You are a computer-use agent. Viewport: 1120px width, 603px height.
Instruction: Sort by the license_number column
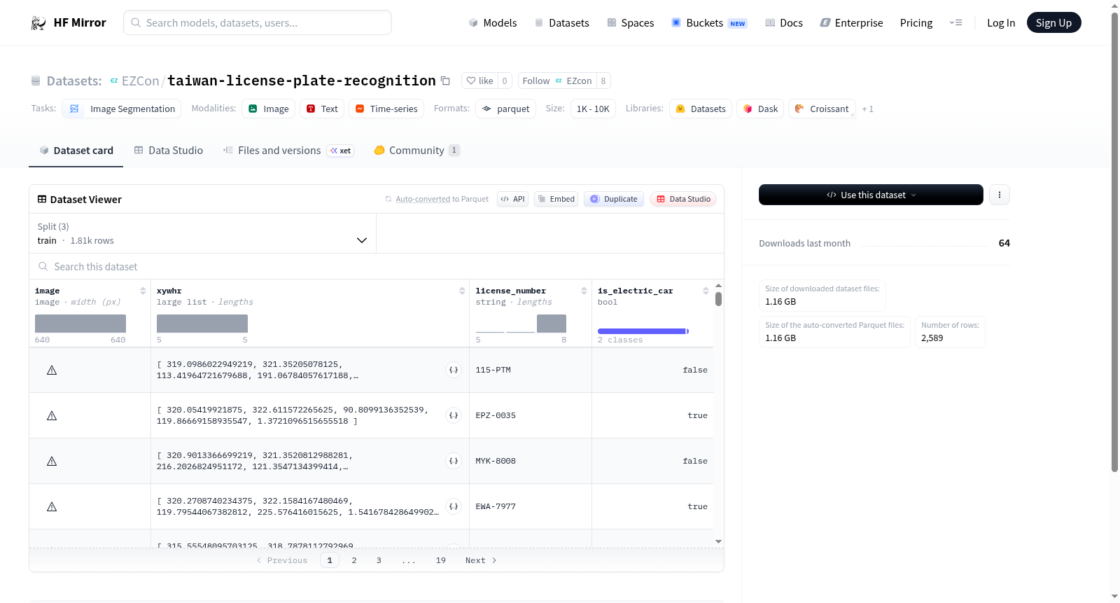point(584,291)
